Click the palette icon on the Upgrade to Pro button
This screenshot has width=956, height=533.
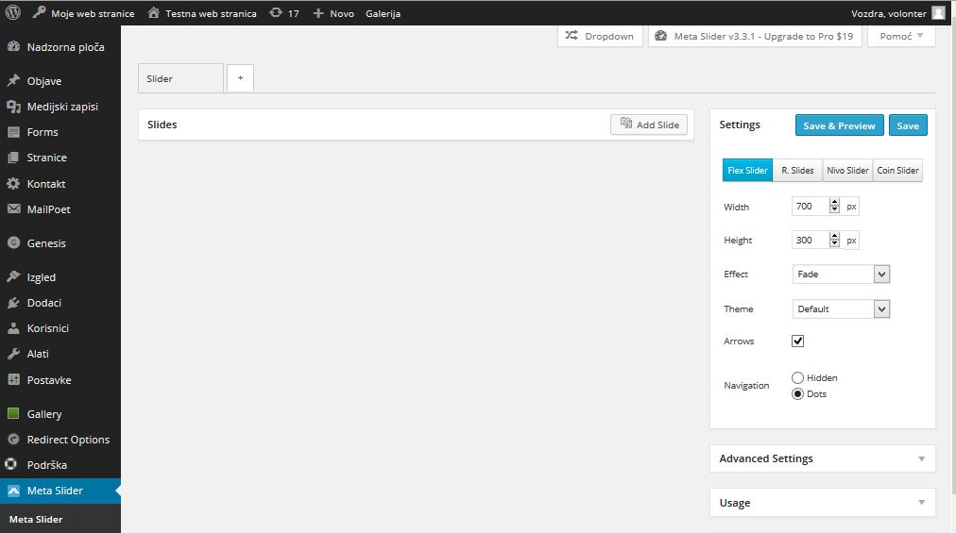coord(660,36)
